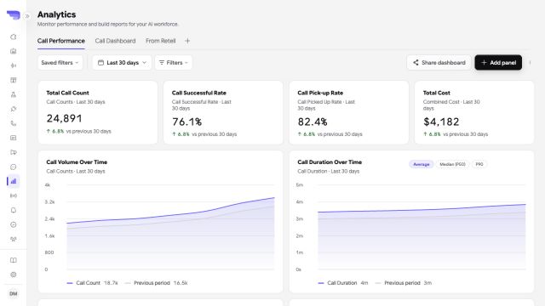Viewport: 545px width, 306px height.
Task: Expand the sidebar with double-chevron icon
Action: (x=27, y=16)
